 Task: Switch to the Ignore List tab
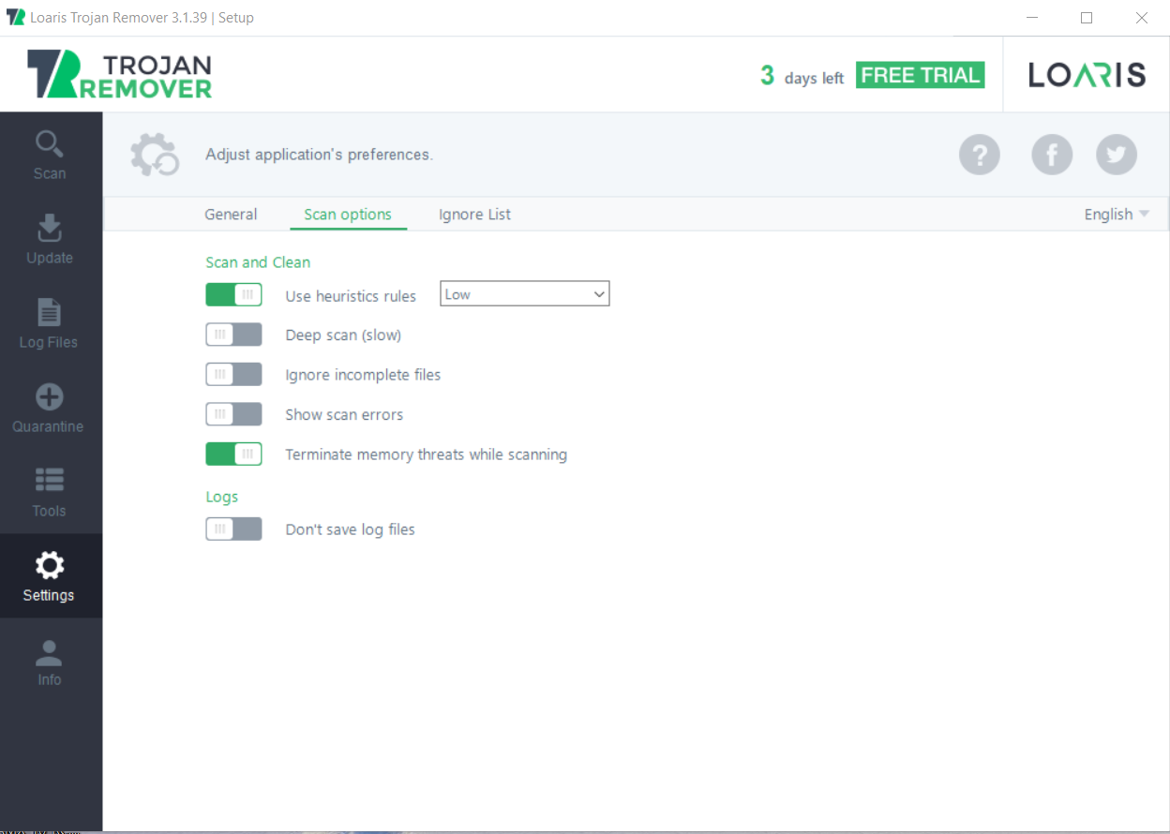pos(474,215)
